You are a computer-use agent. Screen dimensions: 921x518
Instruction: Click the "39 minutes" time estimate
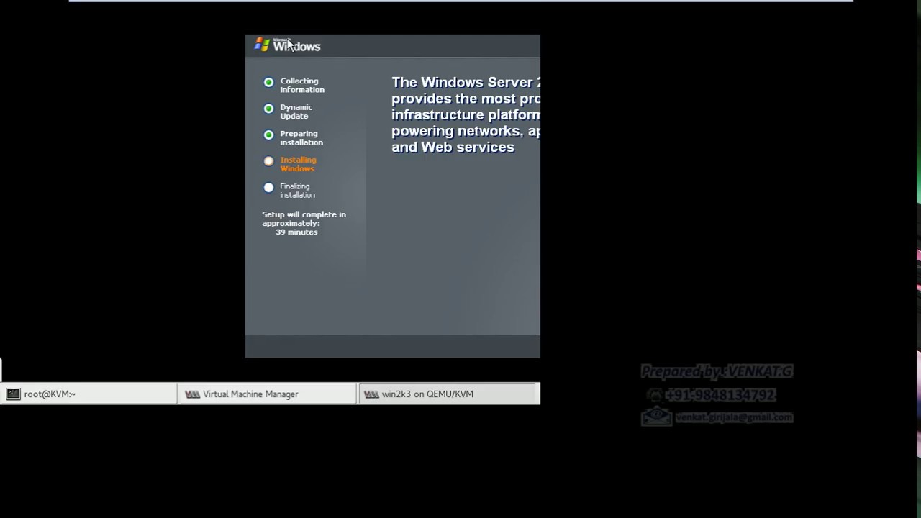(296, 232)
